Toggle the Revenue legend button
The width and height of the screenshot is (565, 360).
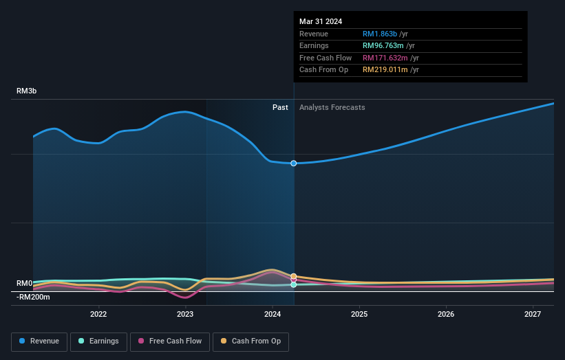pos(39,341)
